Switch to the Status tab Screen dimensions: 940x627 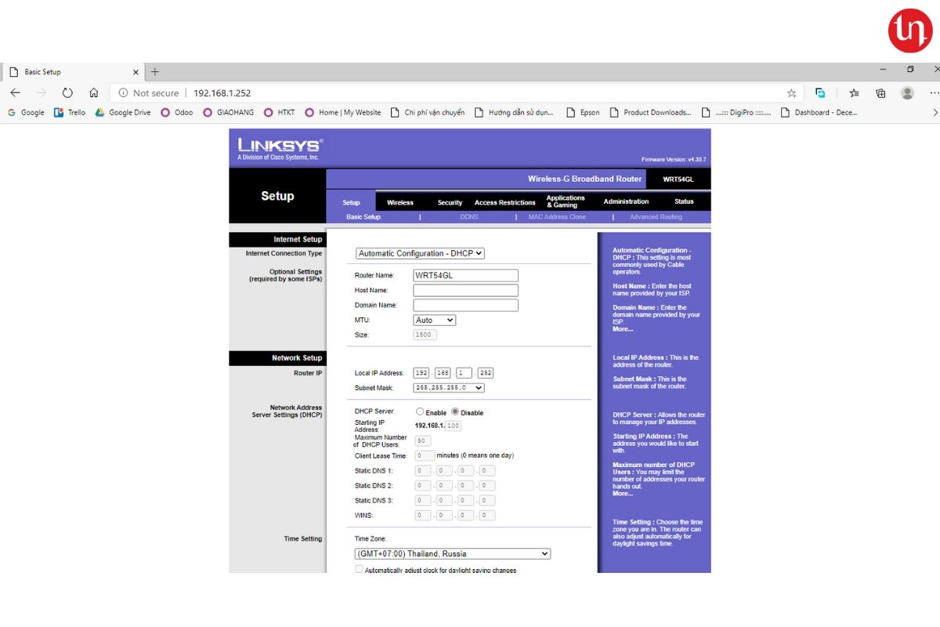[684, 201]
